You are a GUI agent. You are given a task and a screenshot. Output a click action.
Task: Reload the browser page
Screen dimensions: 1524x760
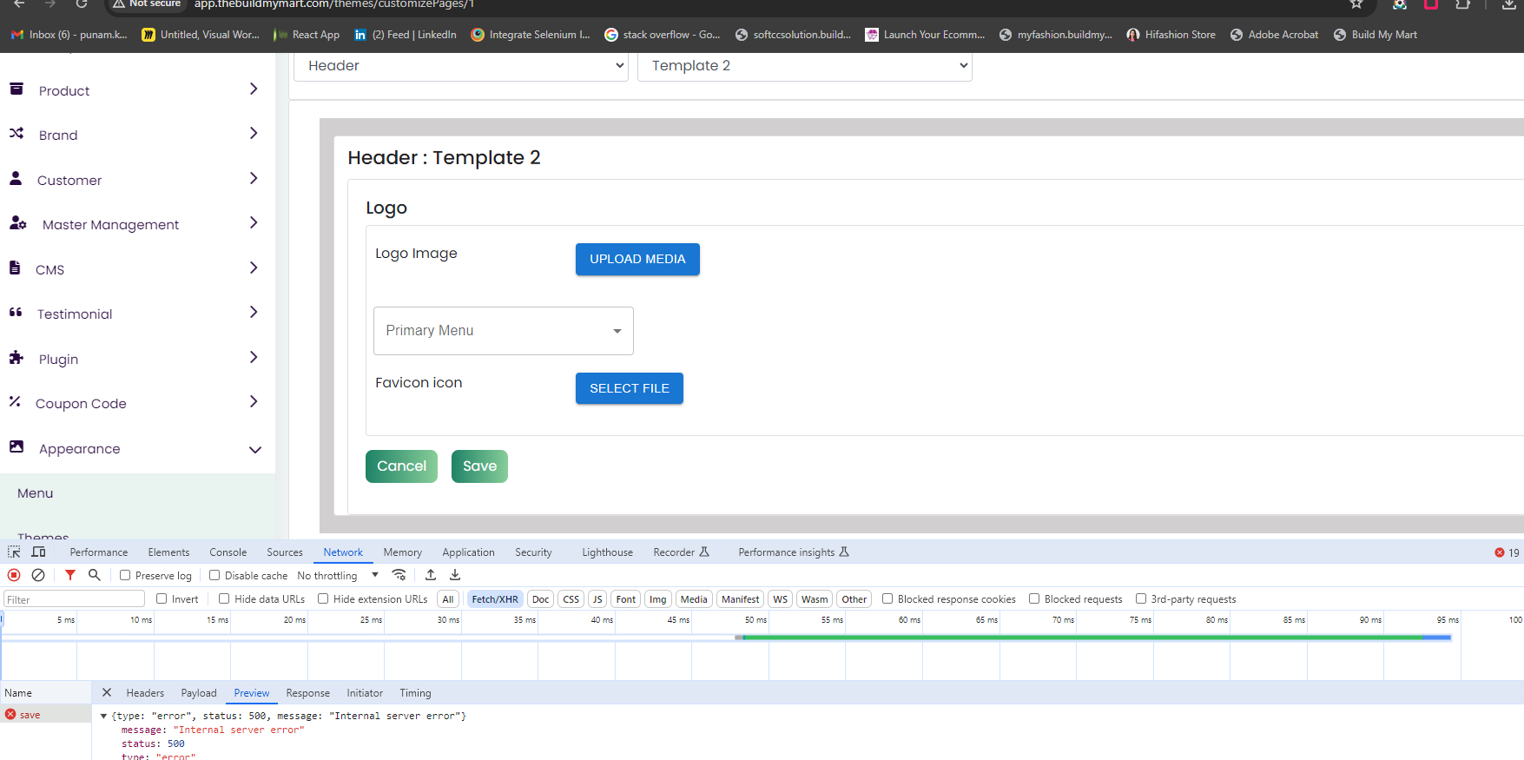tap(82, 3)
